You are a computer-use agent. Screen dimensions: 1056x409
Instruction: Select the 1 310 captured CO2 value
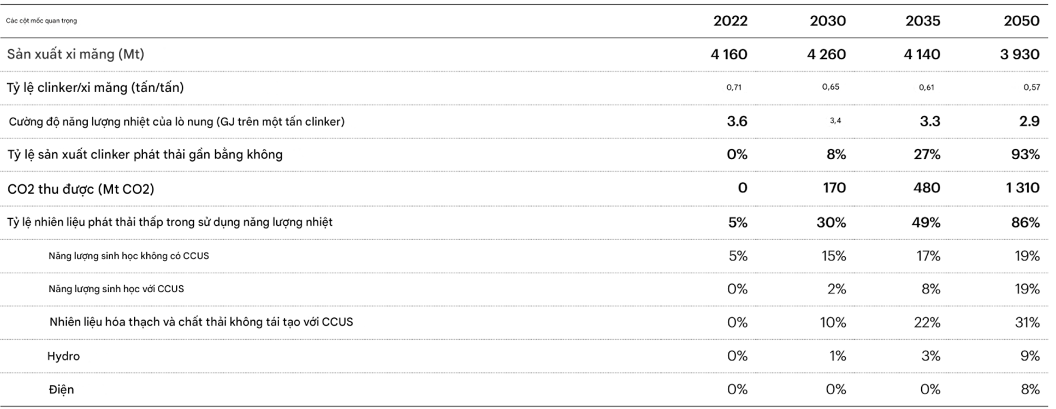[1023, 188]
